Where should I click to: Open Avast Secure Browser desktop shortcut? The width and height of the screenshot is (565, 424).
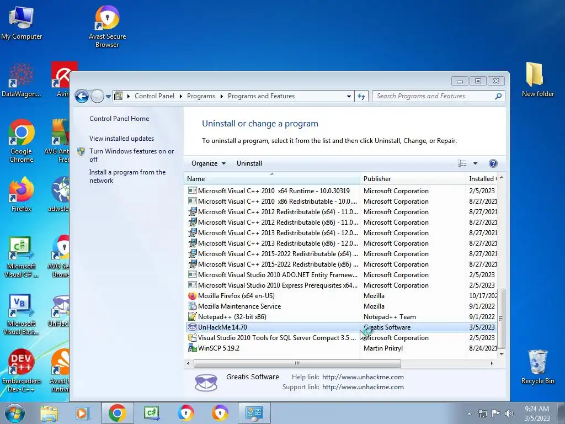tap(107, 26)
